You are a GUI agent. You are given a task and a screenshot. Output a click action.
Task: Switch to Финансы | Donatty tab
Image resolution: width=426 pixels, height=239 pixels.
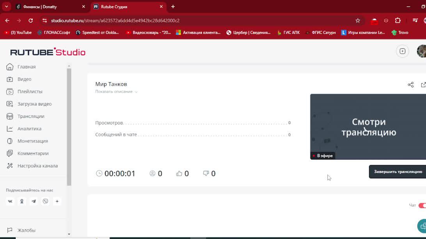(50, 7)
